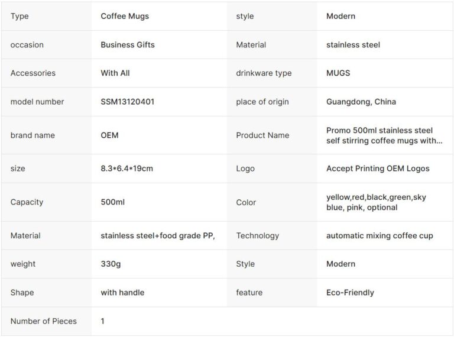
Task: Click the 'Coffee Mugs' type value
Action: coord(125,17)
